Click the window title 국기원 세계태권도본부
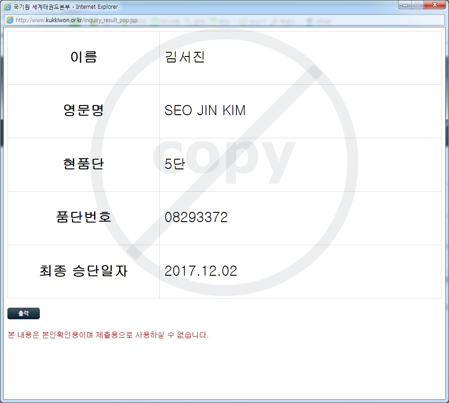This screenshot has width=449, height=403. click(42, 7)
